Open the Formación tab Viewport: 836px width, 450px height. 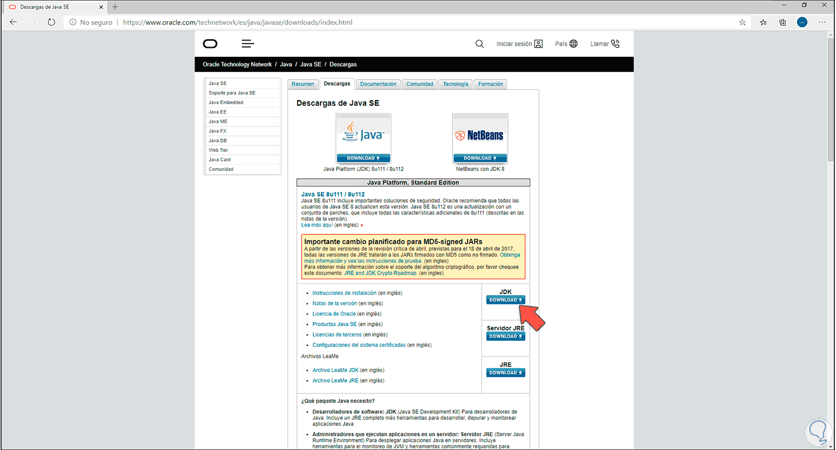[490, 84]
